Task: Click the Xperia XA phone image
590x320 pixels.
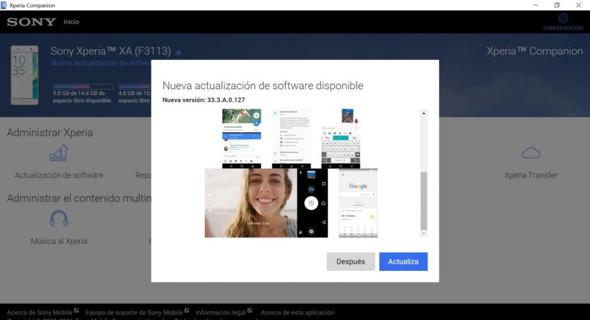Action: coord(24,75)
